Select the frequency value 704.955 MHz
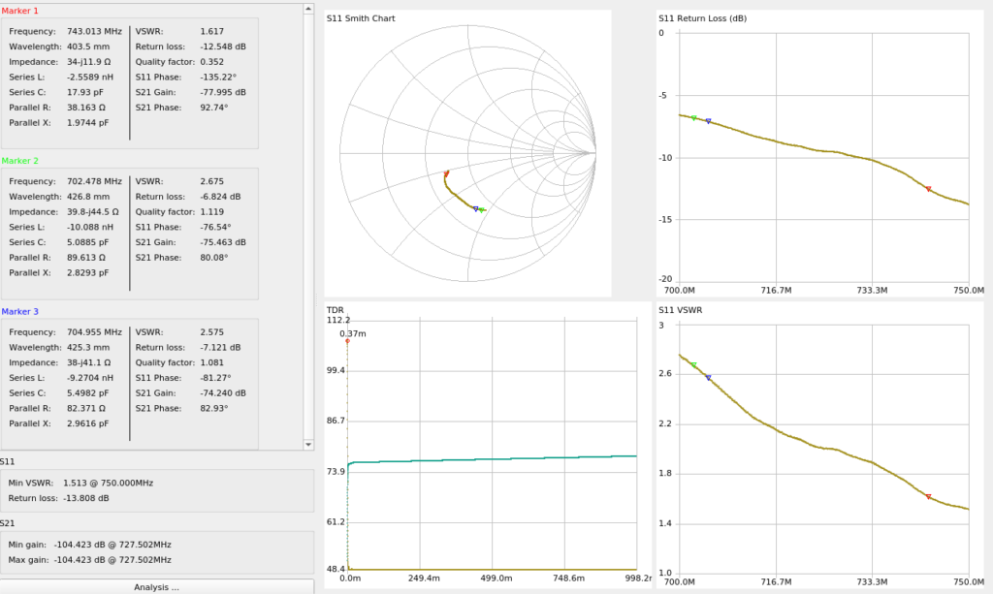The width and height of the screenshot is (993, 594). (94, 332)
